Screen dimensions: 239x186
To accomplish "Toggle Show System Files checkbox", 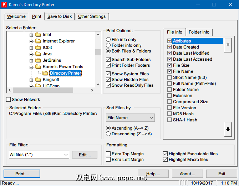I will (x=108, y=74).
